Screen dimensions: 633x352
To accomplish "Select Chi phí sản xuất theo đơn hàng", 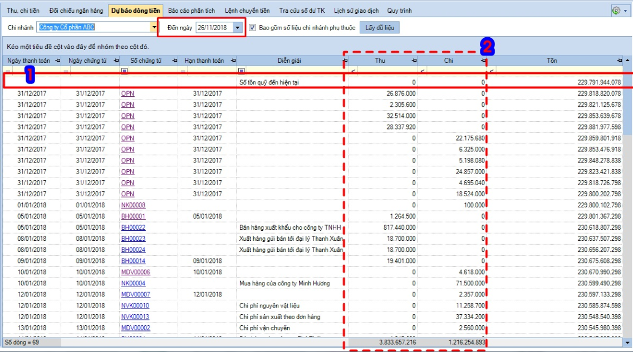I will [x=279, y=317].
